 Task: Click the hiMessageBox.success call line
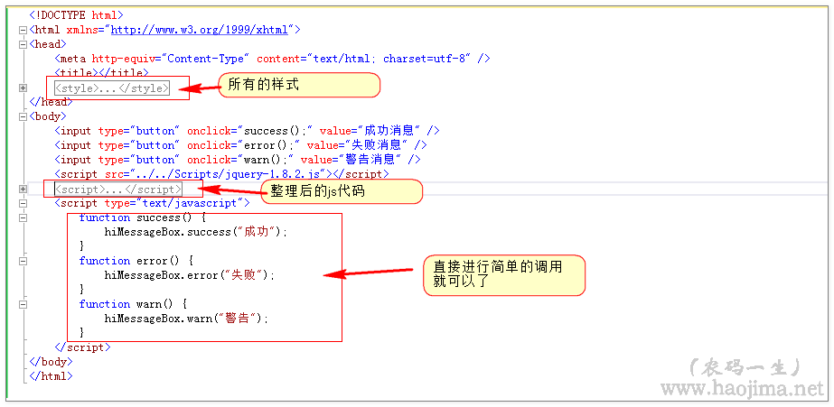tap(195, 232)
